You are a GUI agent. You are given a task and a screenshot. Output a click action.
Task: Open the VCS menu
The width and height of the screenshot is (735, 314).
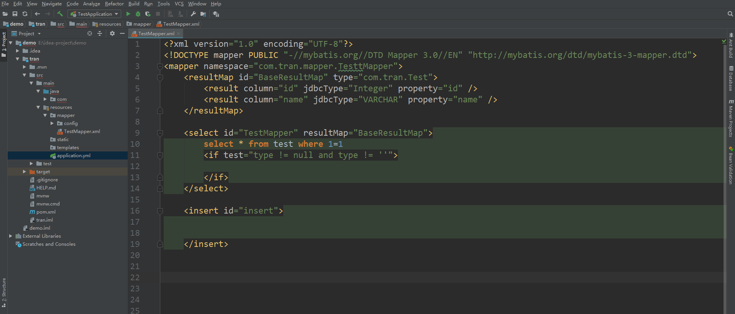click(179, 3)
